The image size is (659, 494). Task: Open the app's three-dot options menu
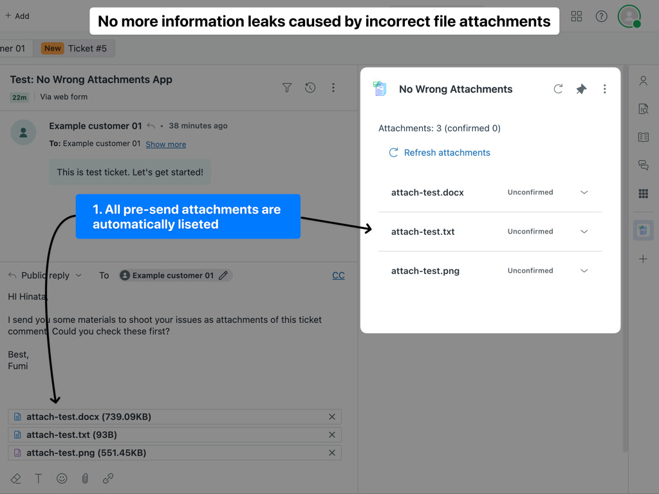tap(604, 89)
